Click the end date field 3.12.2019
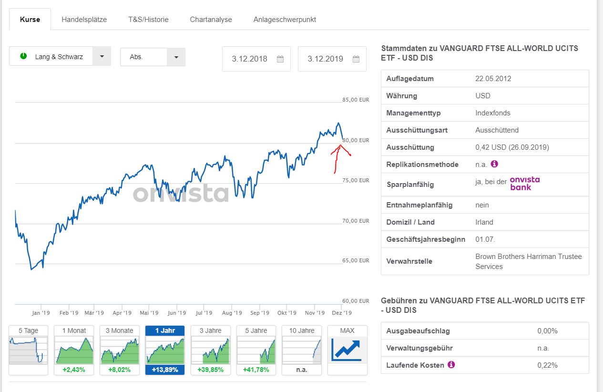Viewport: 603px width, 392px height. click(x=325, y=59)
